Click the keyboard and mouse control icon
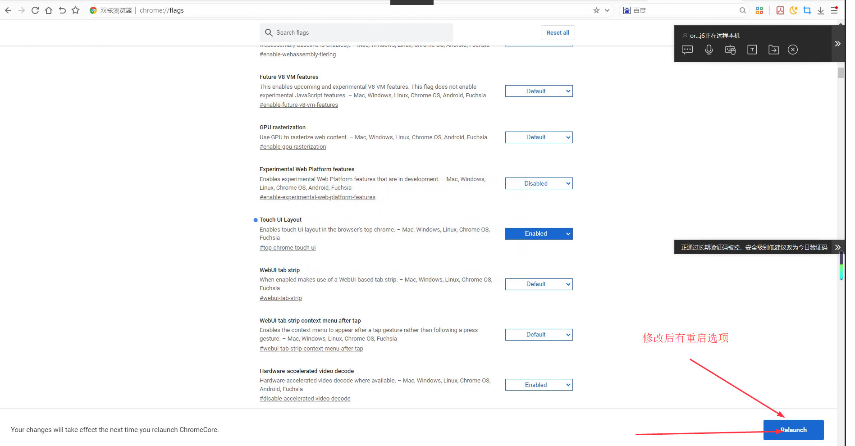This screenshot has height=446, width=855. [x=731, y=50]
